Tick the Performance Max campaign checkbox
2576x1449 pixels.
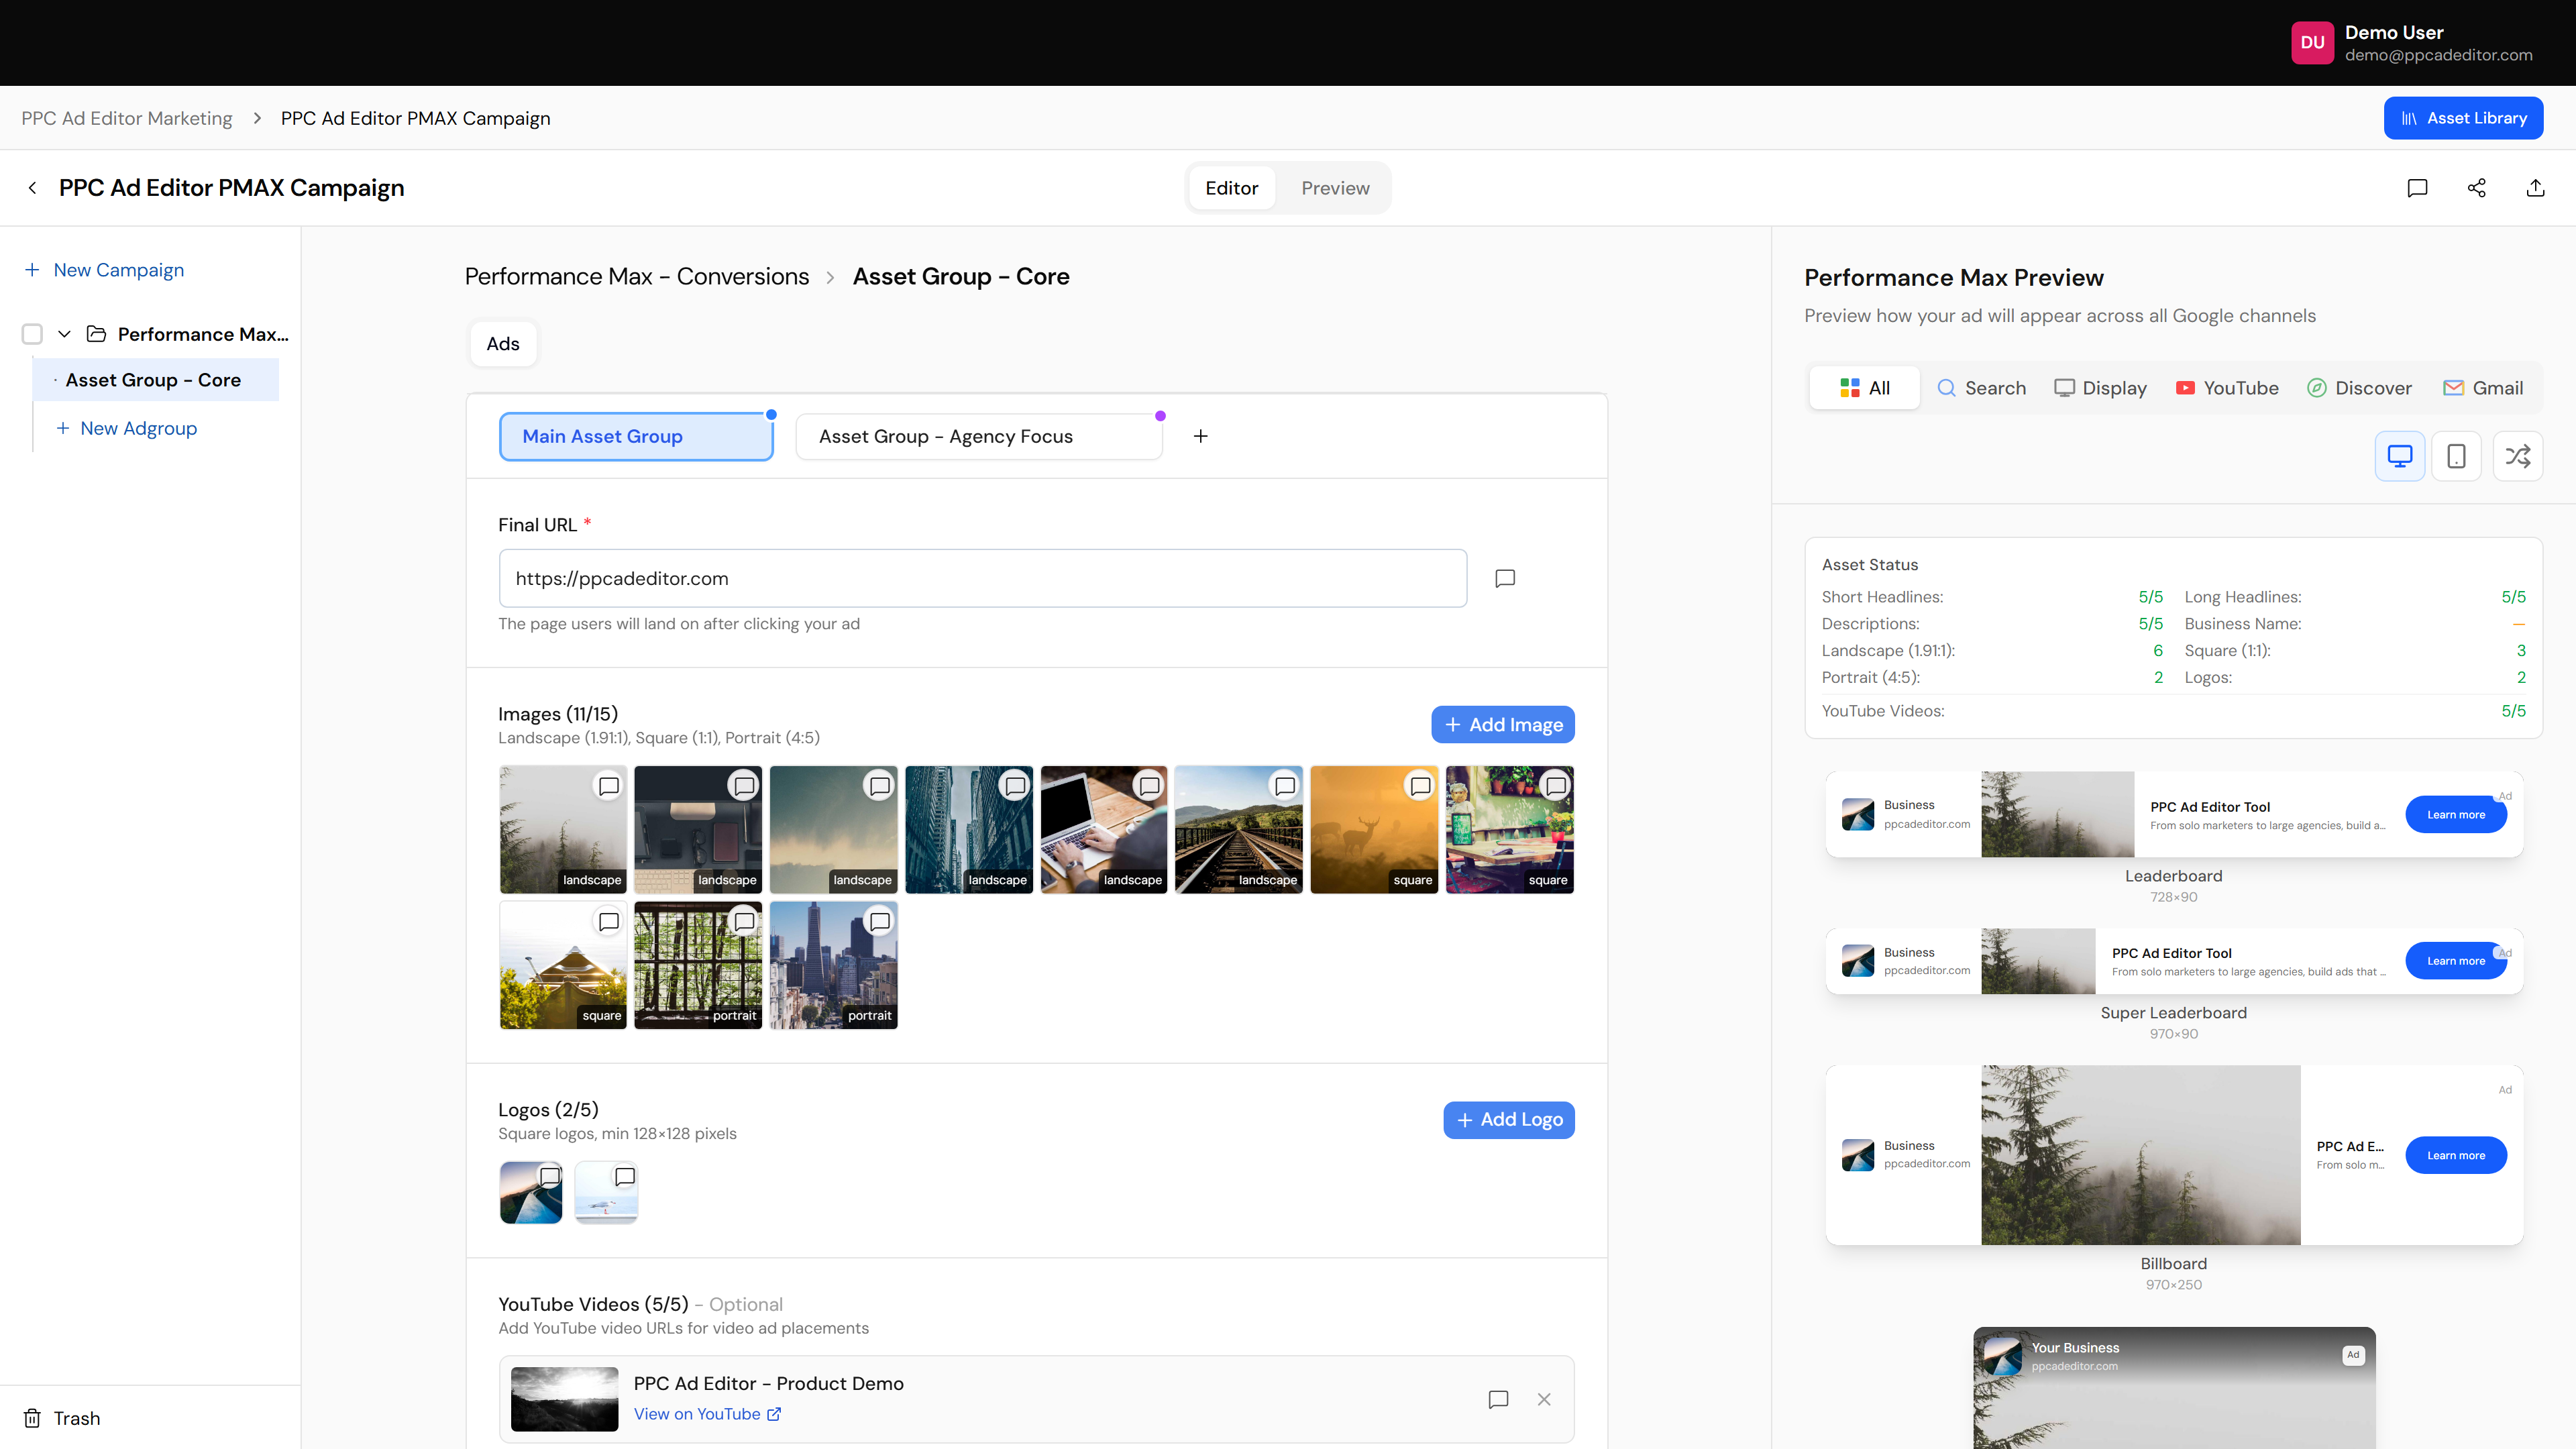(x=32, y=334)
